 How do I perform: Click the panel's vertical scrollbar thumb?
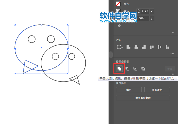tap(111, 55)
